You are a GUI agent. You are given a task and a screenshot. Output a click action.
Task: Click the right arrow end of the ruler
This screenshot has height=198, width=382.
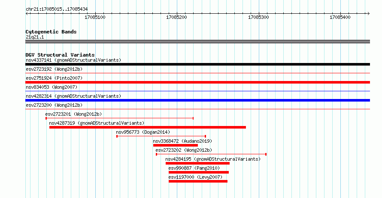369,14
